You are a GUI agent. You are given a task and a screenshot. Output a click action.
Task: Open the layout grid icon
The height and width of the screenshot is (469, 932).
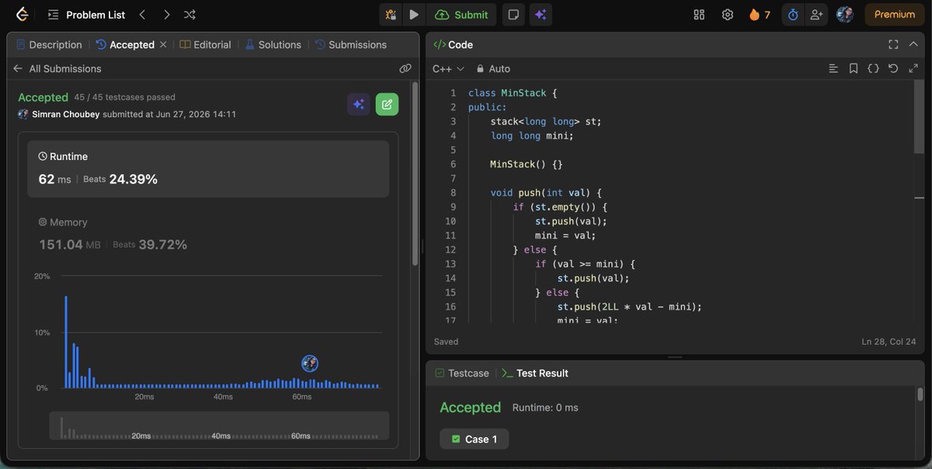pos(699,15)
